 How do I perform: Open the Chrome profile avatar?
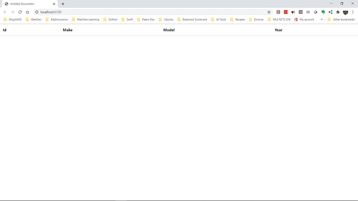tap(346, 12)
